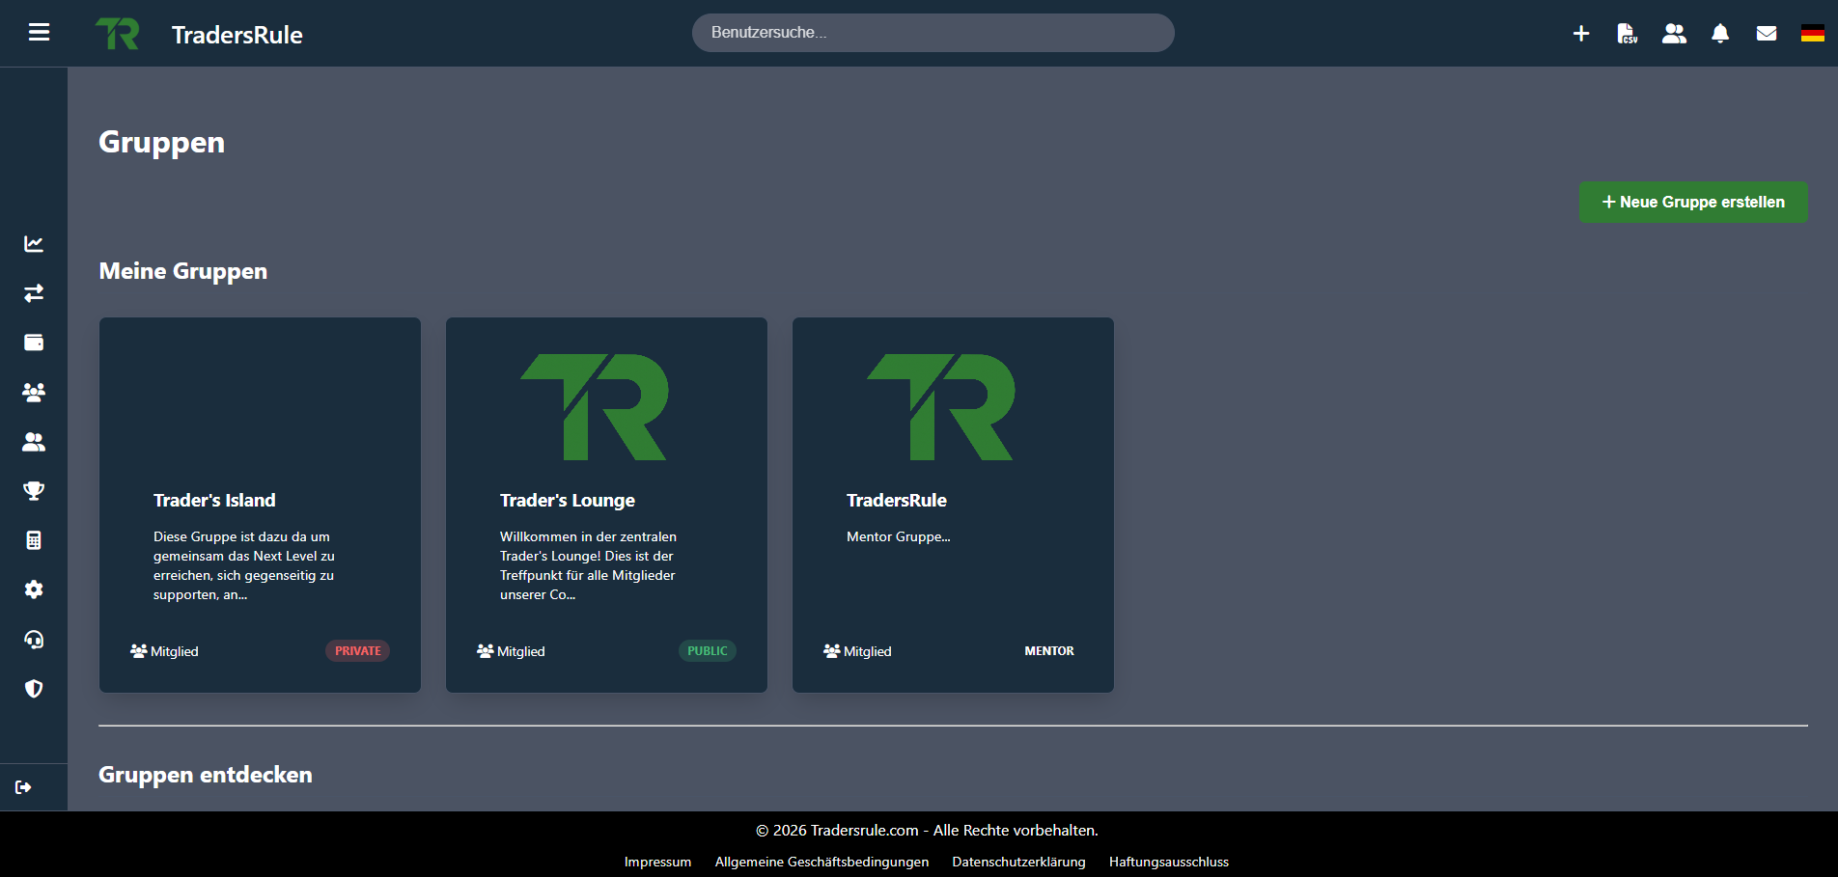Screen dimensions: 1838x877
Task: Open the wallet sidebar icon
Action: (x=34, y=343)
